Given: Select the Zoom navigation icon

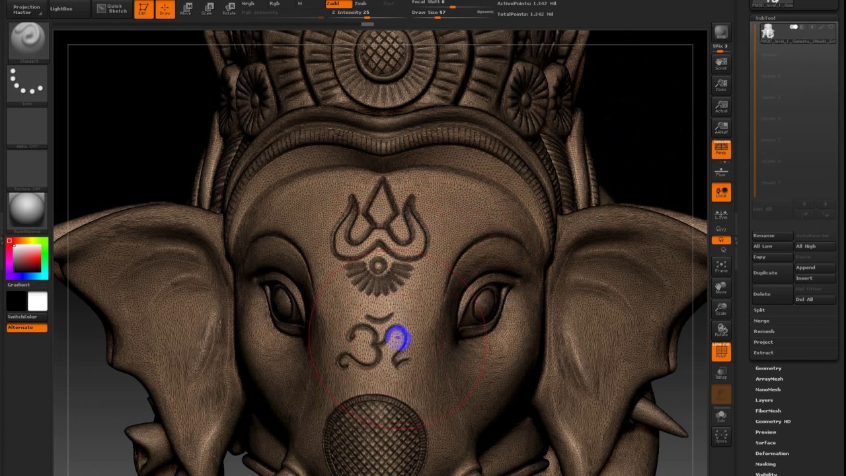Looking at the screenshot, I should click(721, 85).
